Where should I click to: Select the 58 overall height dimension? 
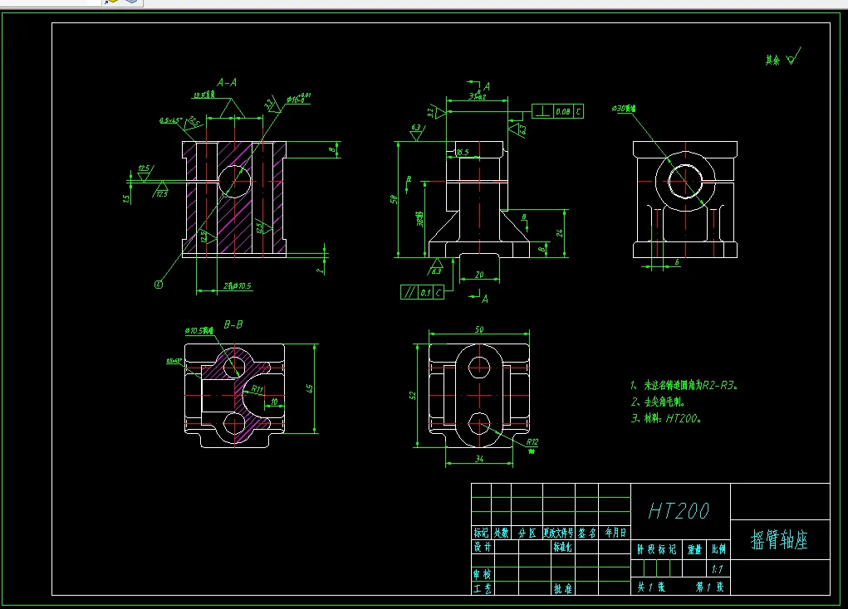point(394,199)
